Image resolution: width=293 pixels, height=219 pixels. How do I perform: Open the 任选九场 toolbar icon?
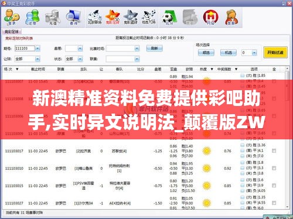(x=149, y=17)
